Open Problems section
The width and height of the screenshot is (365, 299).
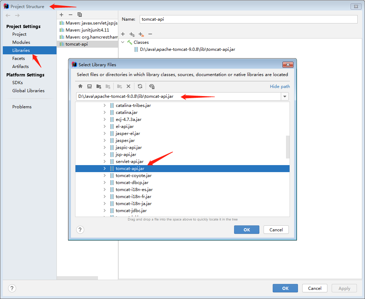point(22,107)
